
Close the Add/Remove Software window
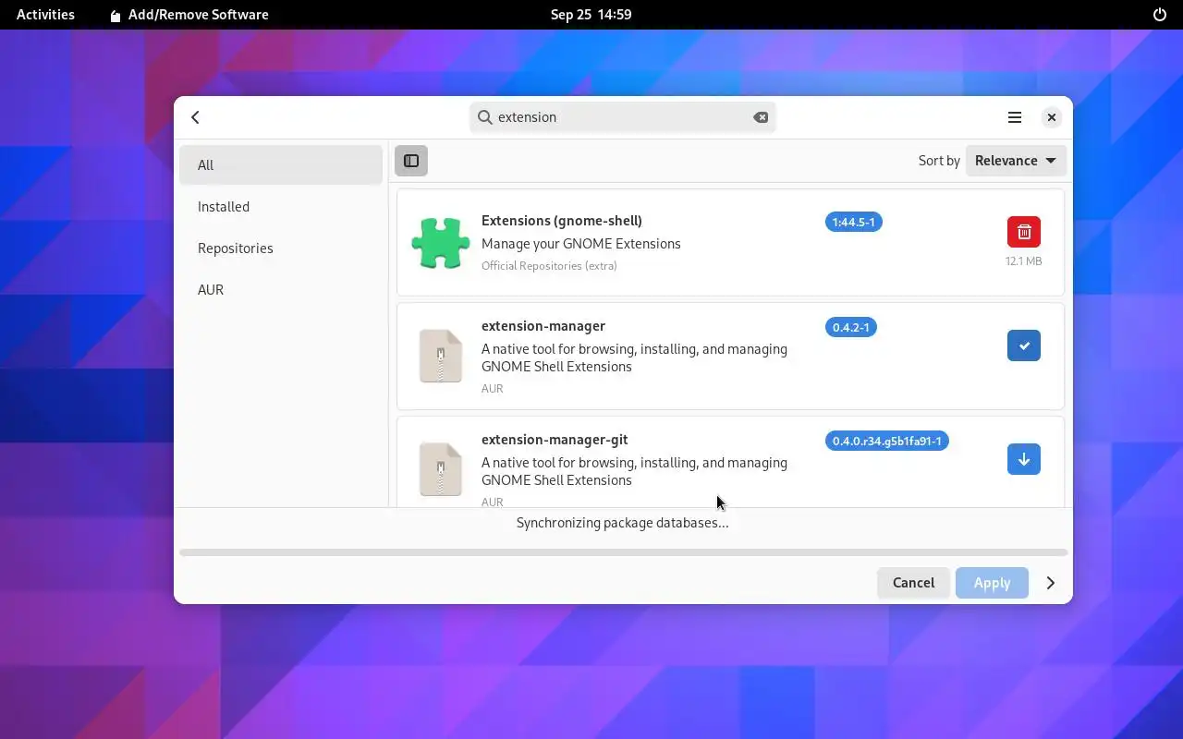[x=1051, y=117]
